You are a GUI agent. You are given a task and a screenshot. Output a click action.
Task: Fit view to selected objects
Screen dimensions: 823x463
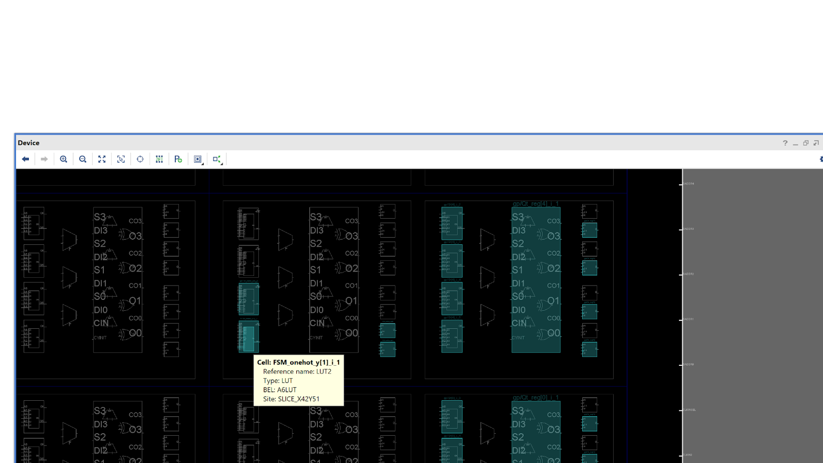(x=121, y=159)
